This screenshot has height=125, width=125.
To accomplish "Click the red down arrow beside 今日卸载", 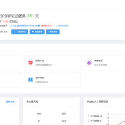I will [89, 121].
